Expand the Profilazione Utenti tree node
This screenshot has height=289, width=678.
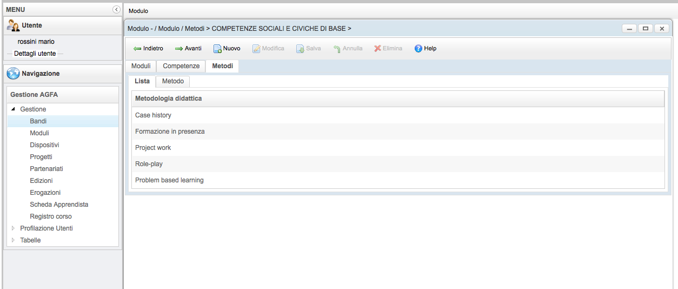tap(14, 228)
